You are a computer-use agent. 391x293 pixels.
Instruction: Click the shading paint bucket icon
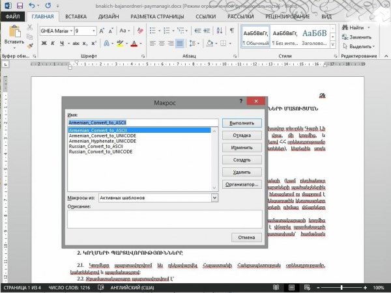(210, 44)
